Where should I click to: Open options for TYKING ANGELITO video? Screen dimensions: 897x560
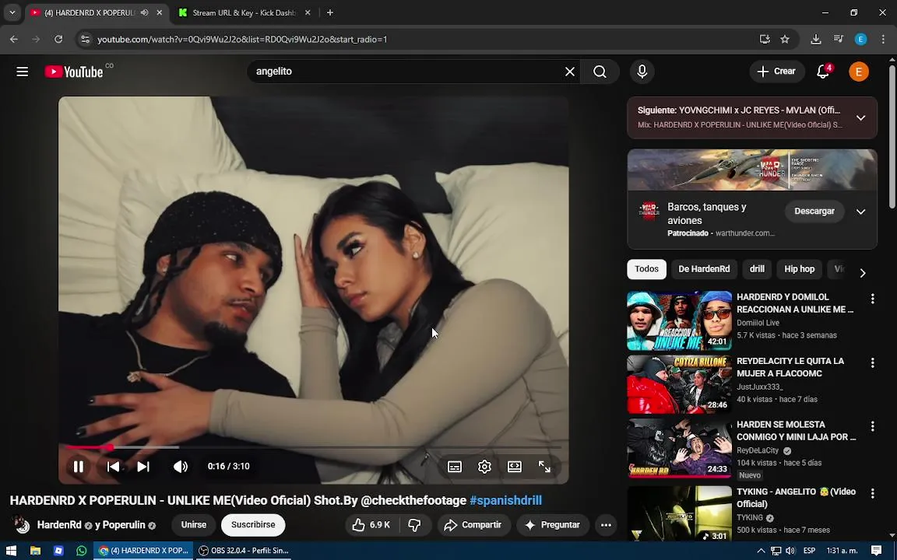[x=872, y=493]
